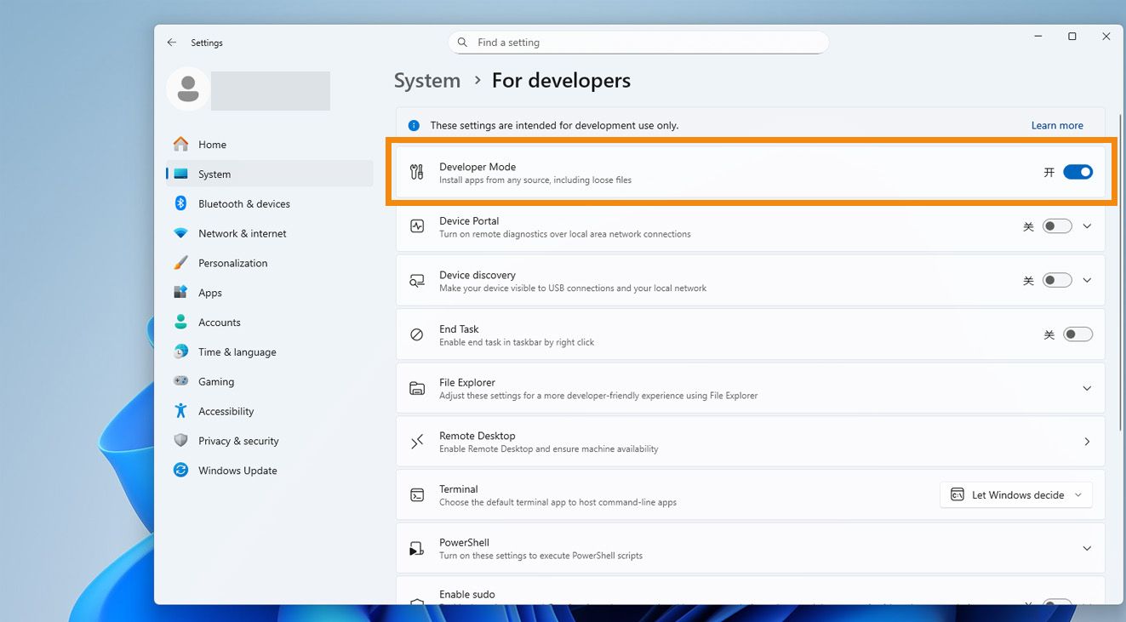Click the back arrow icon in Settings
This screenshot has width=1126, height=622.
click(x=172, y=43)
